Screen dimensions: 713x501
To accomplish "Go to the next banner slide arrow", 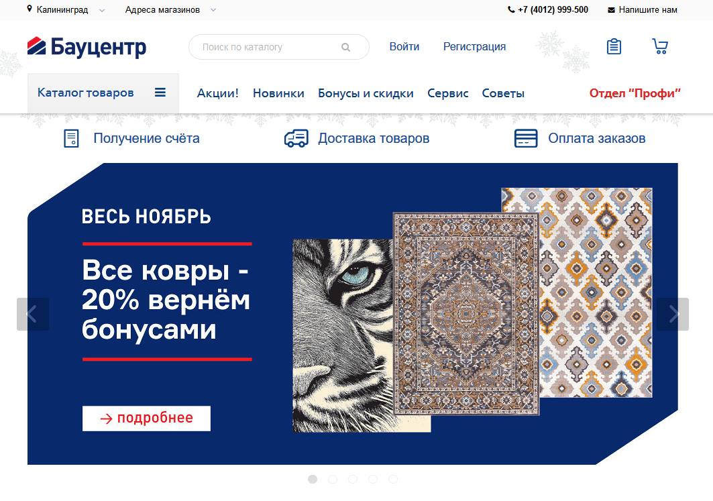I will click(x=673, y=314).
